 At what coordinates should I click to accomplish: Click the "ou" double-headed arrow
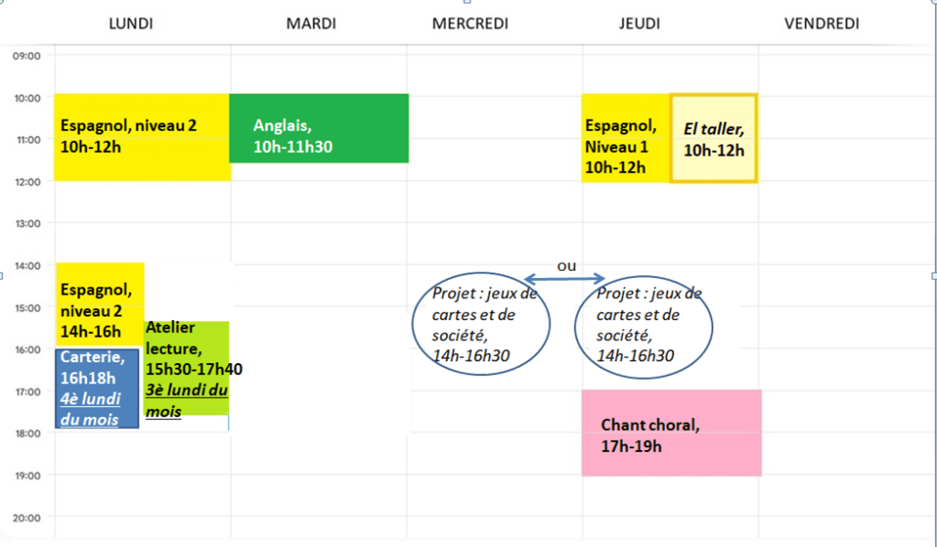565,277
